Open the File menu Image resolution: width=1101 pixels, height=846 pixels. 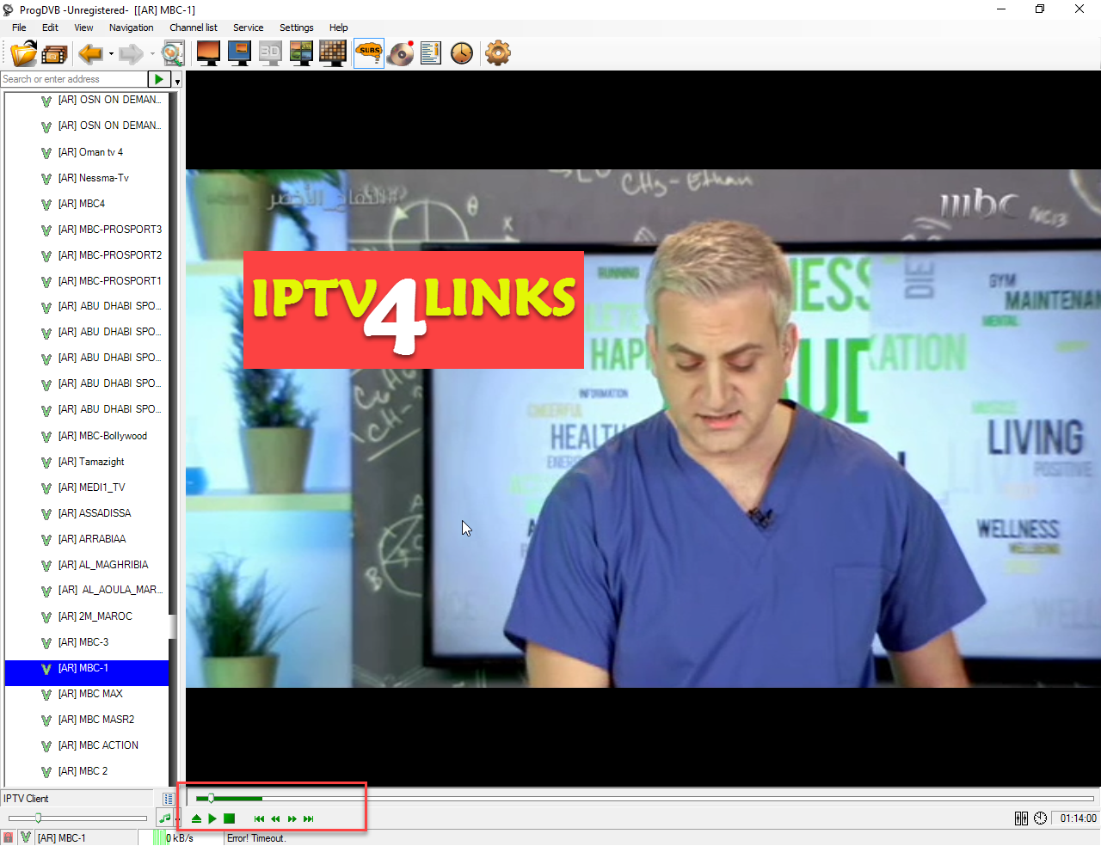pyautogui.click(x=19, y=28)
